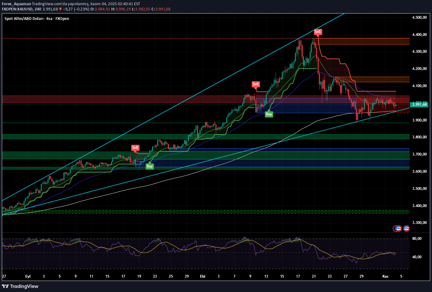Click the red Sell signal label near the peak

[318, 32]
